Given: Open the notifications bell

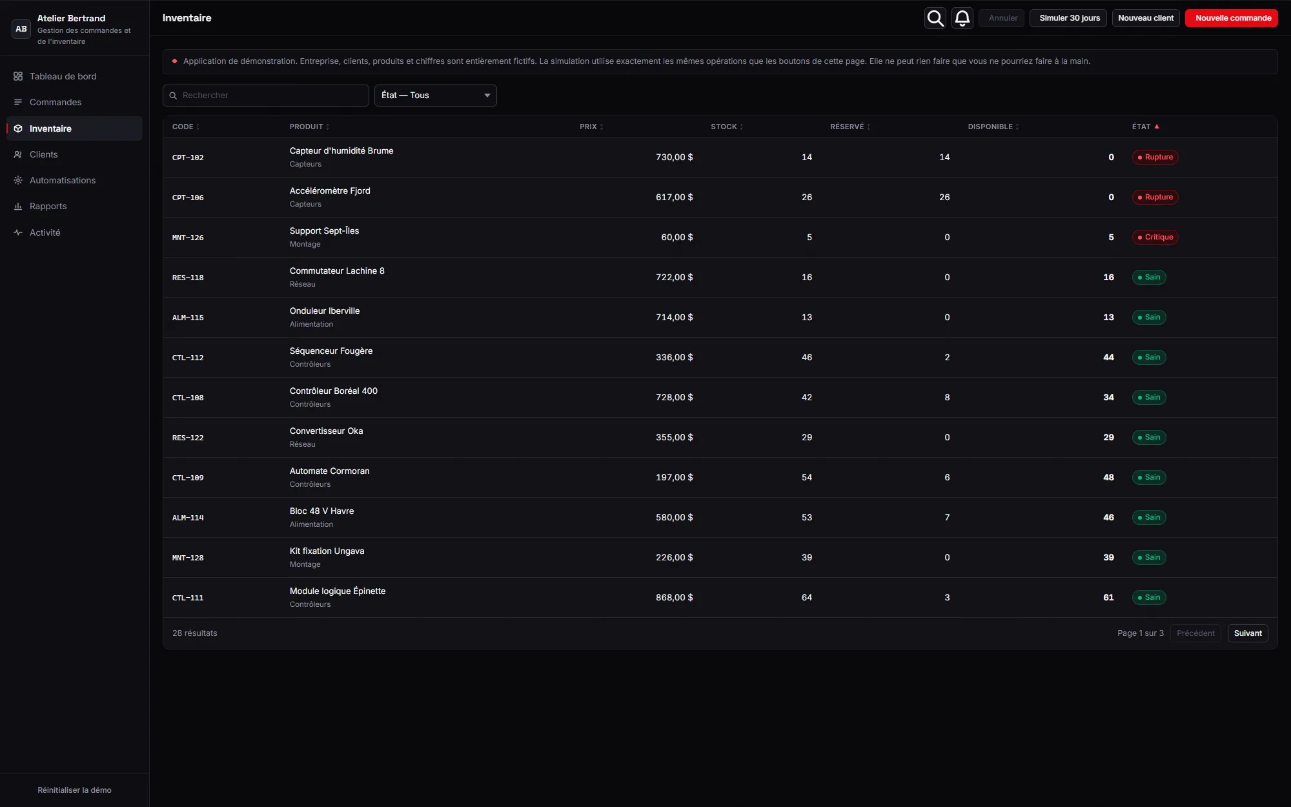Looking at the screenshot, I should pos(962,18).
